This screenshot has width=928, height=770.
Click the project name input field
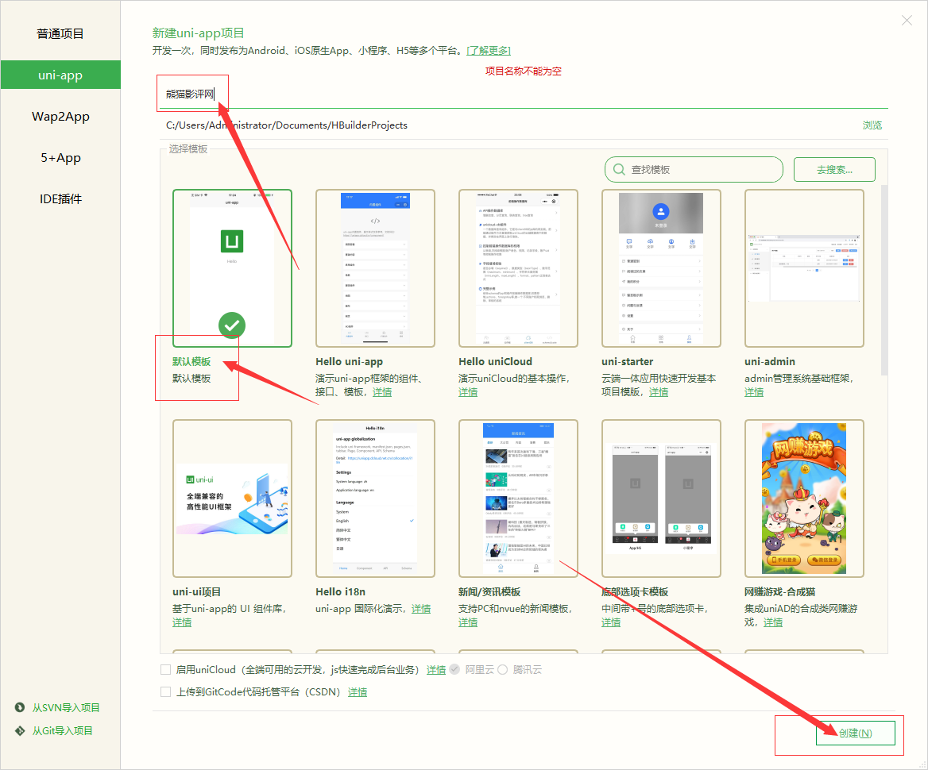[x=524, y=94]
